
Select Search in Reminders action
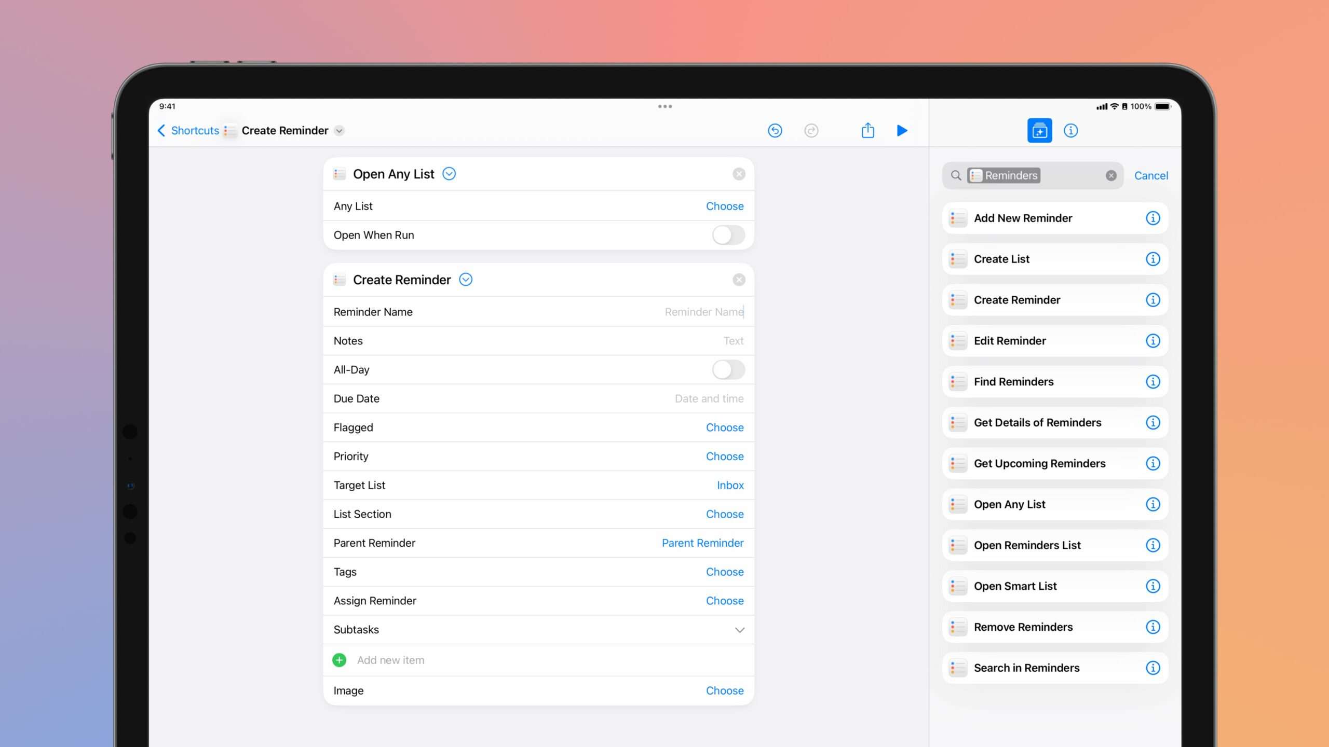pos(1055,668)
